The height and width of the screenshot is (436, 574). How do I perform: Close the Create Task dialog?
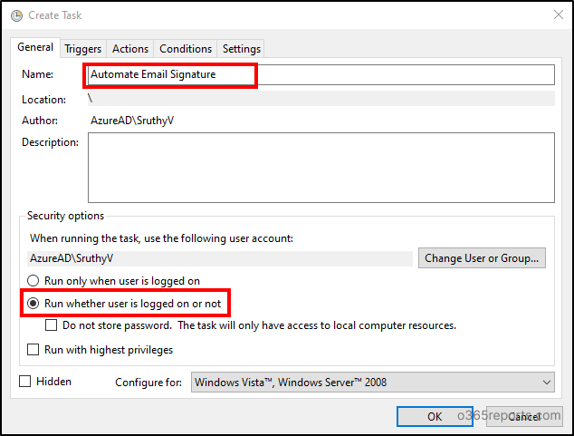coord(559,15)
